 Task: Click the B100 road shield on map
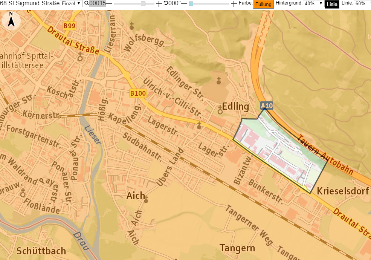pyautogui.click(x=138, y=93)
